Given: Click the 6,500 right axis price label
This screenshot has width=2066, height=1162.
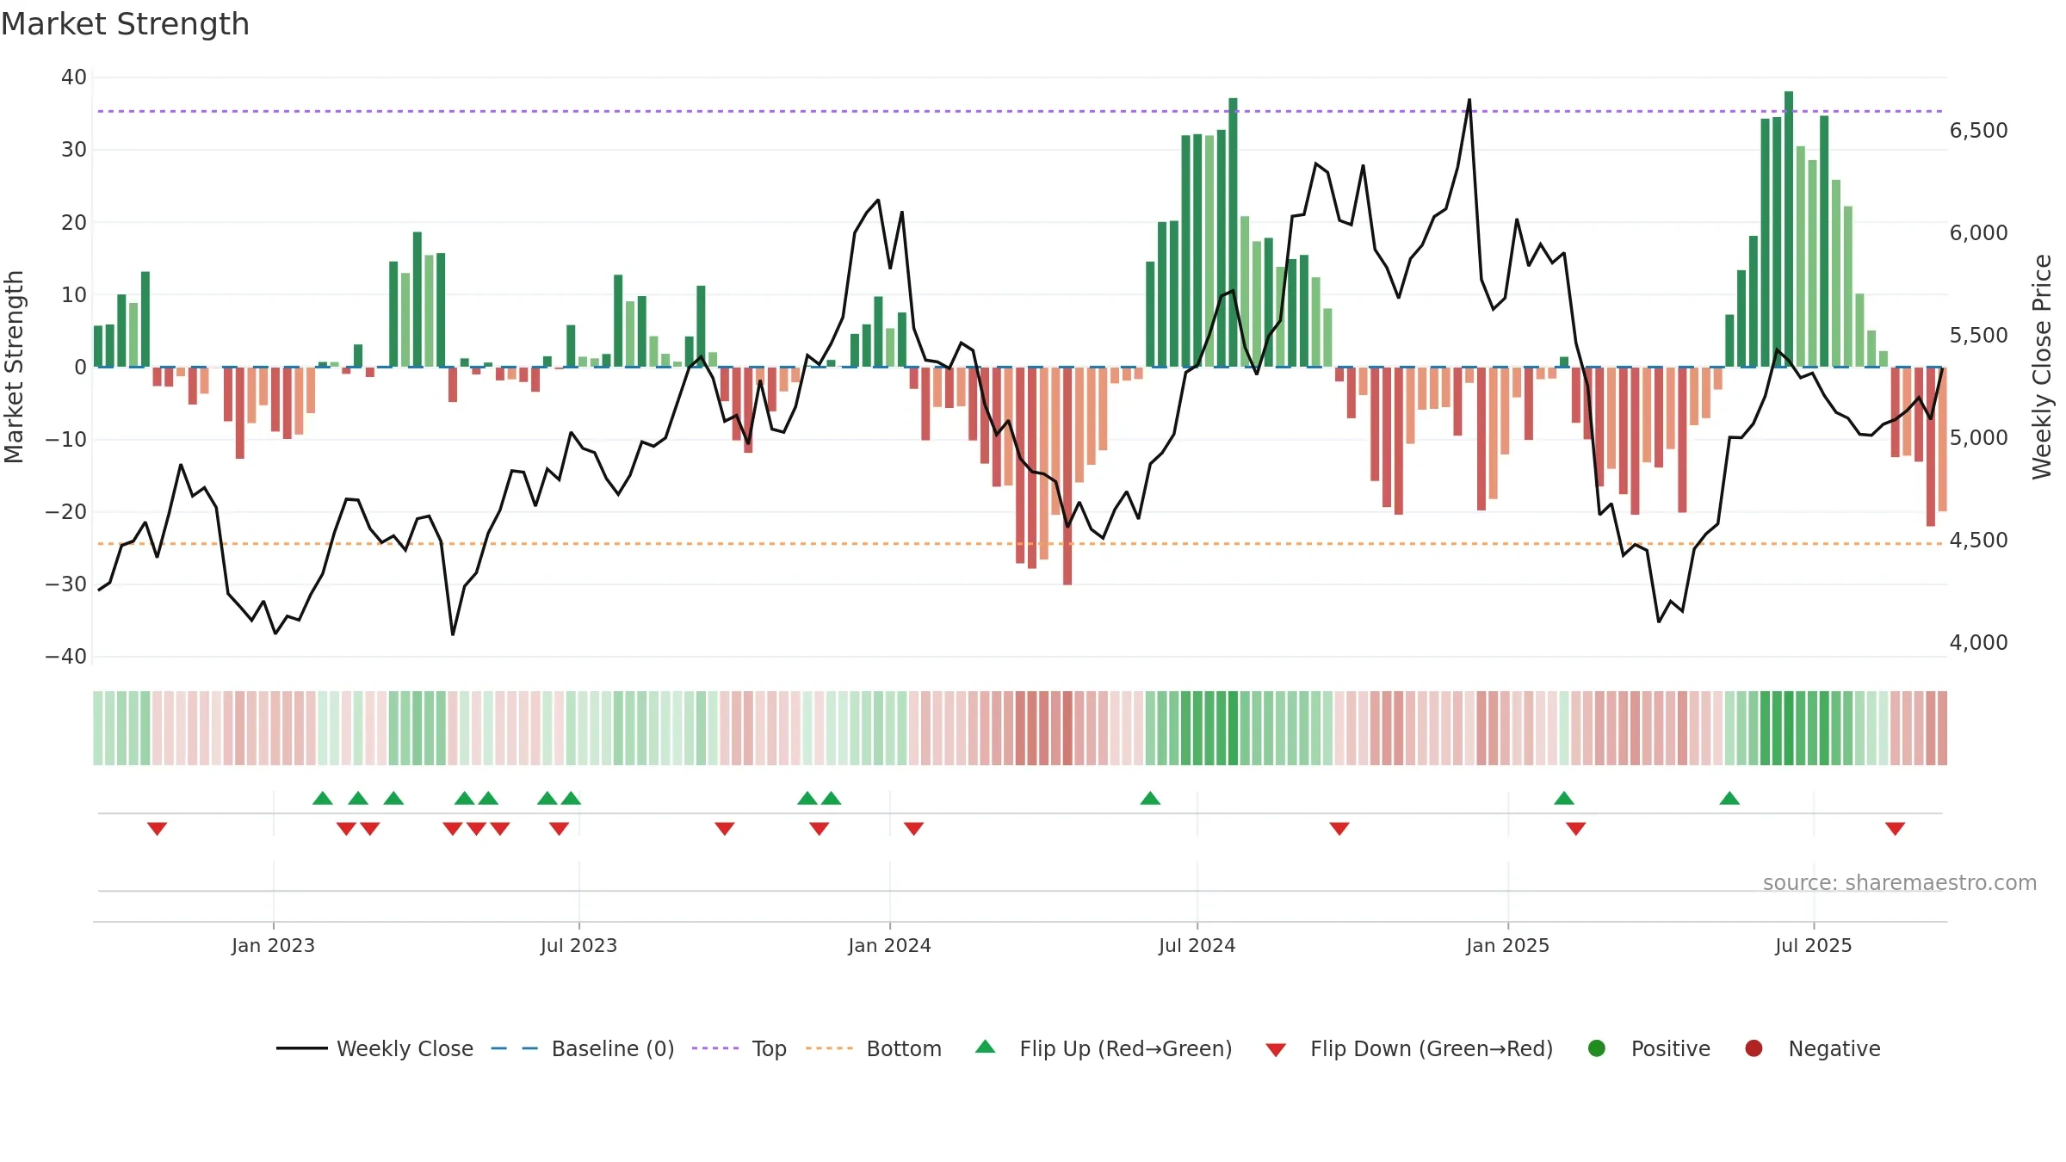Looking at the screenshot, I should [x=1978, y=130].
